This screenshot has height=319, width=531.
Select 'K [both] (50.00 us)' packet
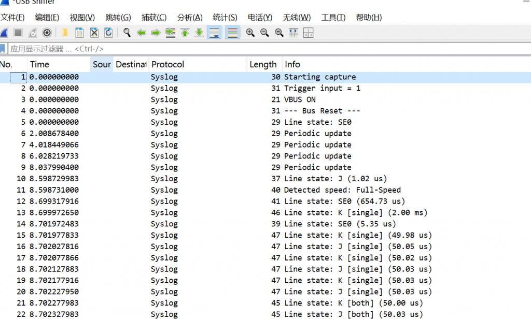click(265, 303)
